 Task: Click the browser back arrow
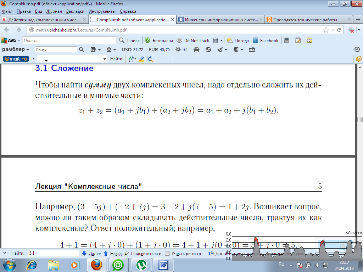pos(6,30)
